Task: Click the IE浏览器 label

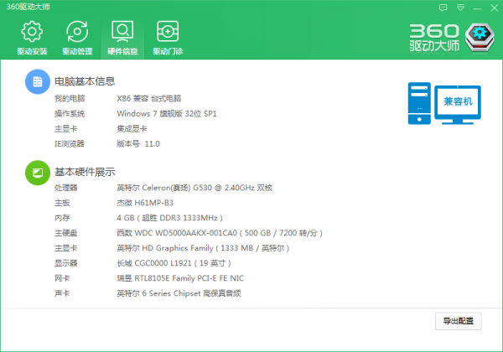Action: 70,143
